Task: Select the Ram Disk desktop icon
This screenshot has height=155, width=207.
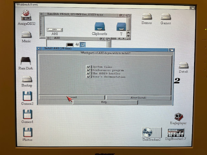Action: (x=26, y=61)
